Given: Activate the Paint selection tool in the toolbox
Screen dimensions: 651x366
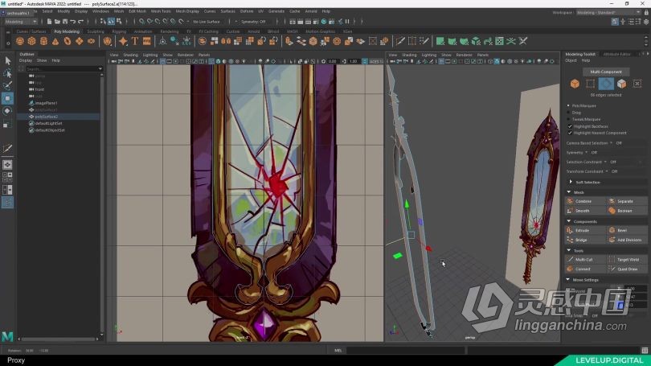Looking at the screenshot, I should 7,86.
